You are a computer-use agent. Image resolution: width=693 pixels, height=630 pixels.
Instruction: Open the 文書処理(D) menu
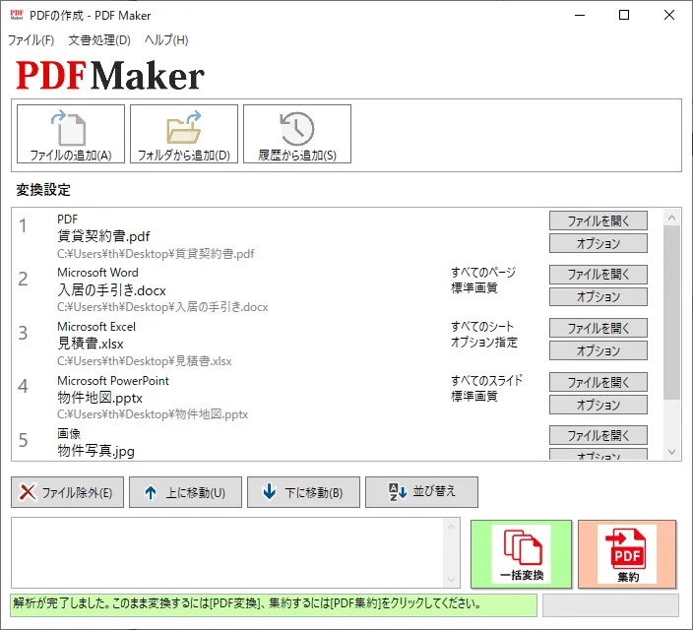99,40
